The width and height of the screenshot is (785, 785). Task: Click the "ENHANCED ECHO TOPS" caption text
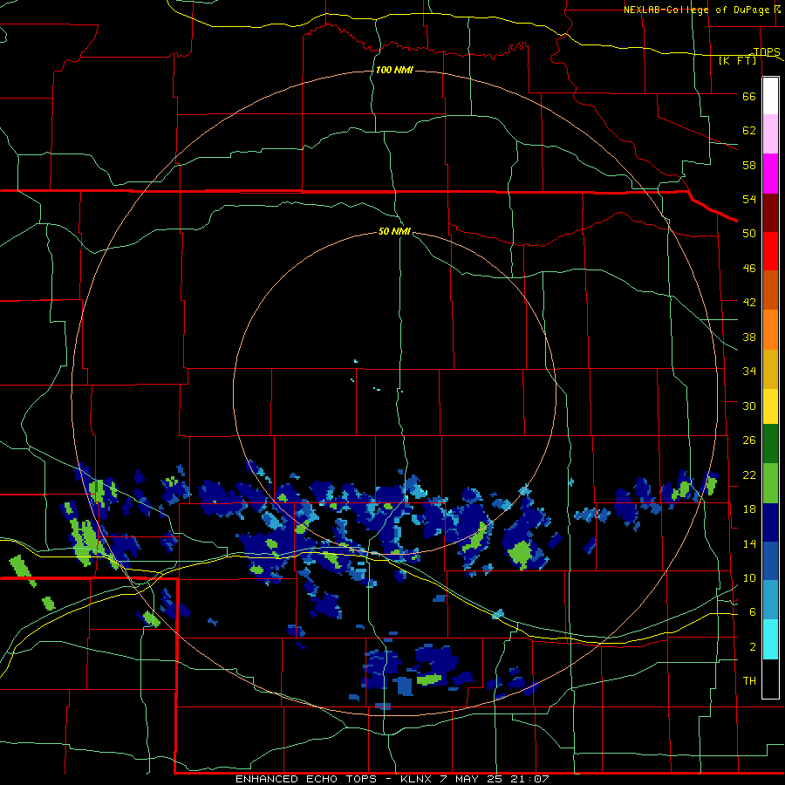pos(306,779)
